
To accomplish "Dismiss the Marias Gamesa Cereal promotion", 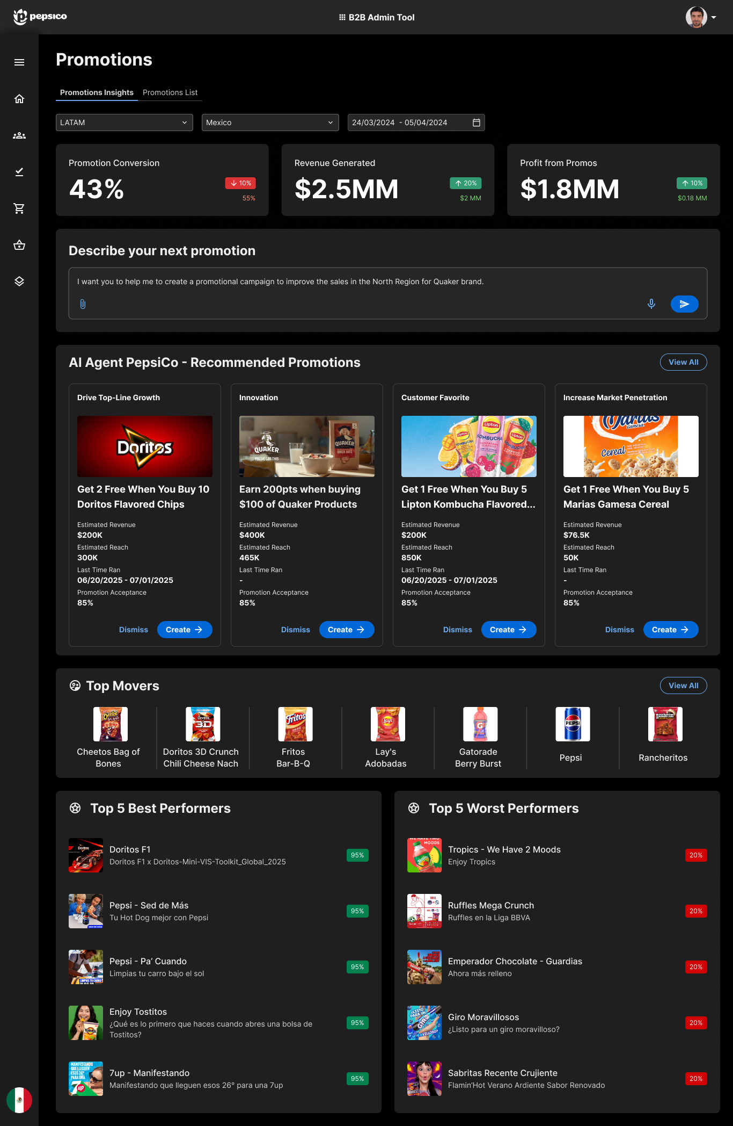I will click(x=620, y=630).
